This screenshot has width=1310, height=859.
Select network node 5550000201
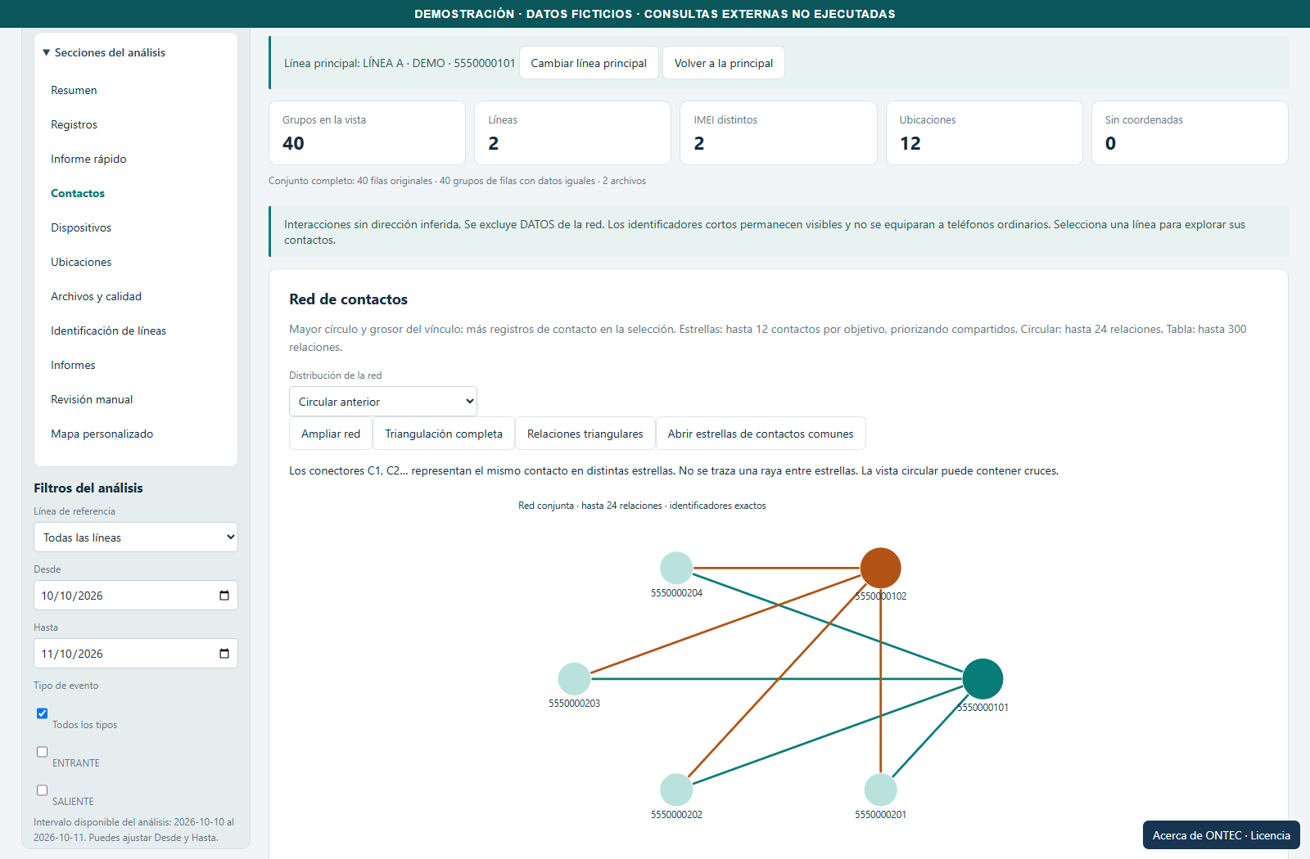[881, 789]
